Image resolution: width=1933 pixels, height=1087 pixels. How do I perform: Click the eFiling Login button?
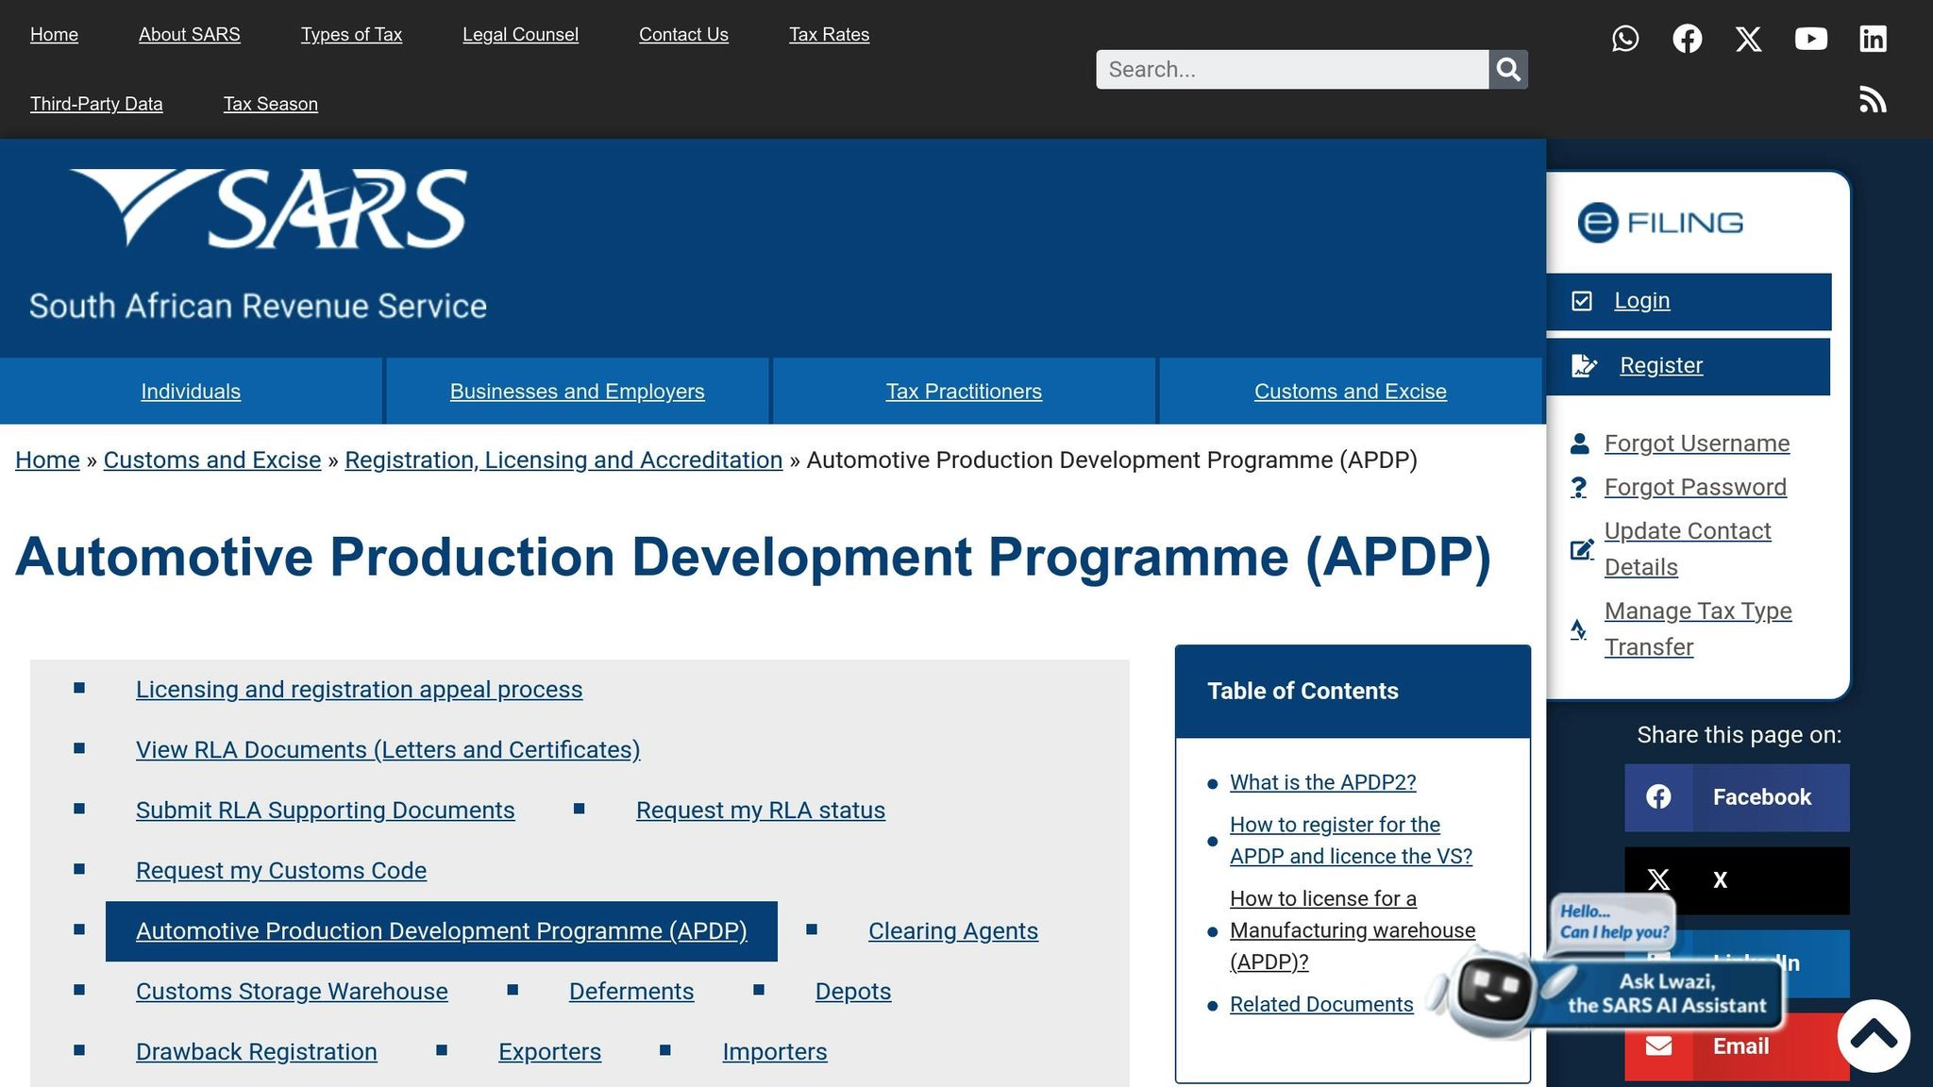(1641, 301)
